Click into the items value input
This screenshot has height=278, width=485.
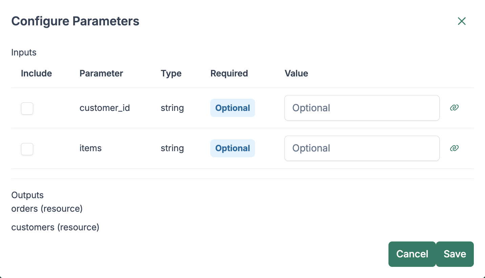click(x=362, y=148)
